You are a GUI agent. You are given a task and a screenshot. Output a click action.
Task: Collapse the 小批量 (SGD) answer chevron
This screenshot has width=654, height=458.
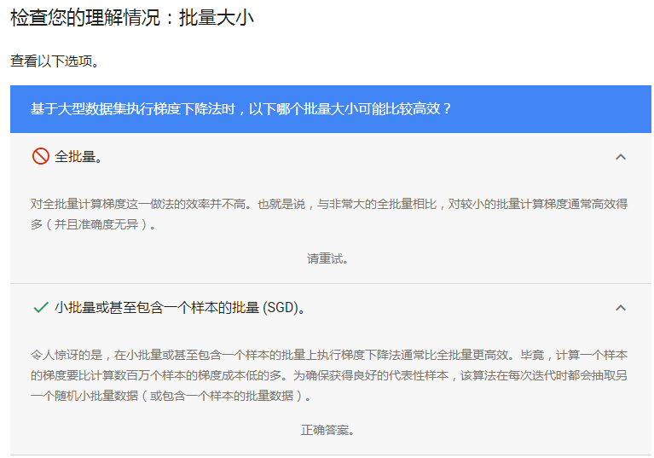coord(621,308)
